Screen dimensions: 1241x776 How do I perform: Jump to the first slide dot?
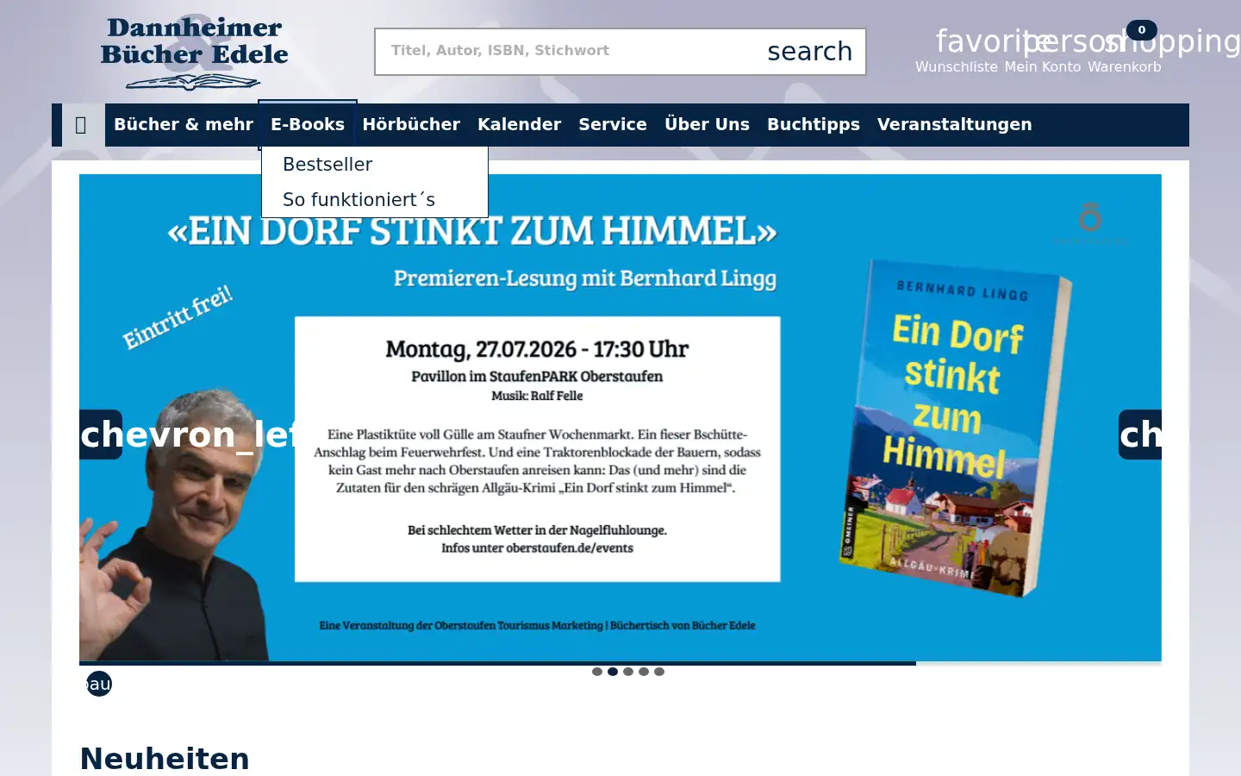[x=597, y=672]
